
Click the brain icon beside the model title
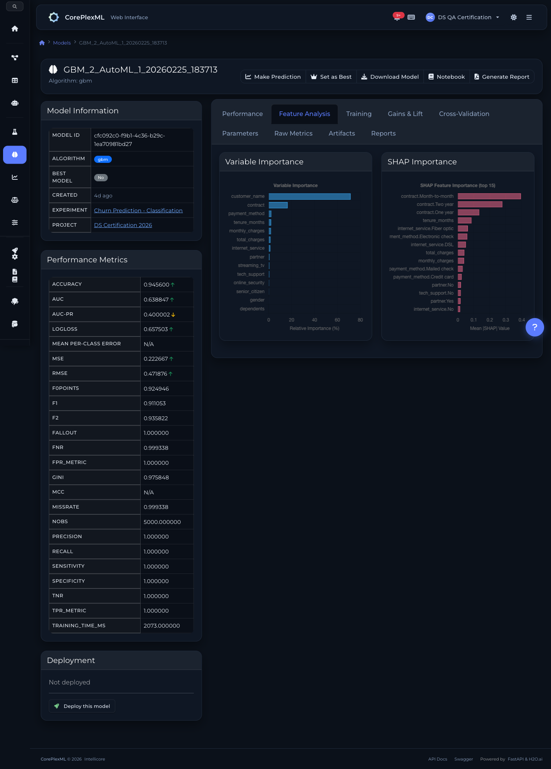[53, 70]
